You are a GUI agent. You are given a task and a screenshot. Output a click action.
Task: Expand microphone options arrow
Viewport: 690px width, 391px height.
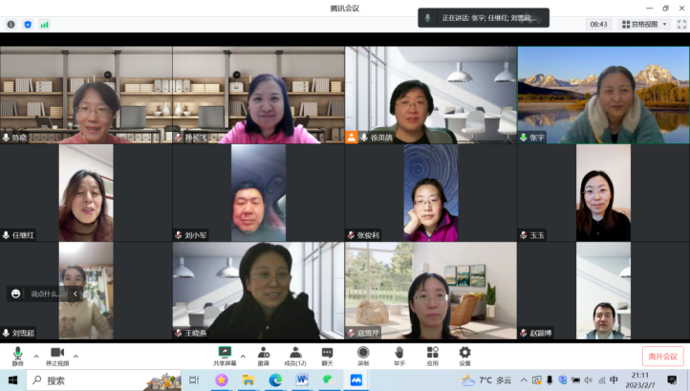[36, 356]
